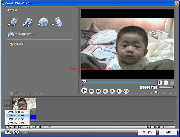
Task: Click the add video file icon
Action: coord(13,22)
